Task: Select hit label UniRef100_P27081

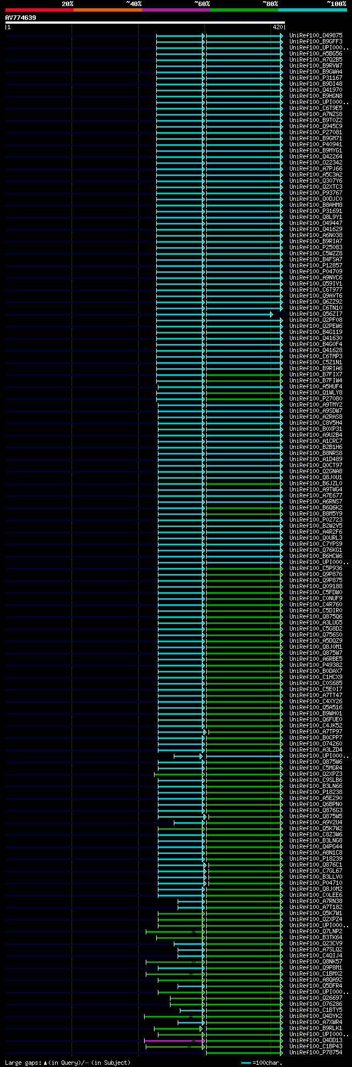Action: [316, 133]
